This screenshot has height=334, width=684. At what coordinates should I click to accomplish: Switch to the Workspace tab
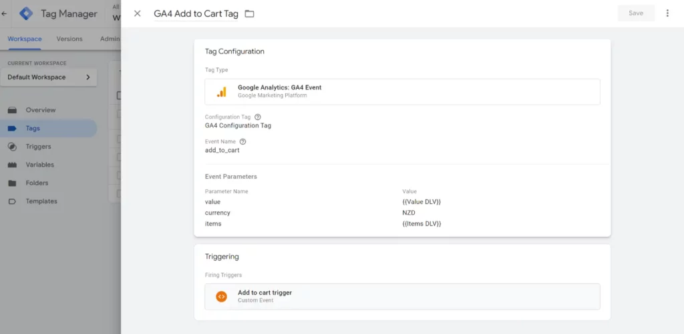pyautogui.click(x=25, y=39)
